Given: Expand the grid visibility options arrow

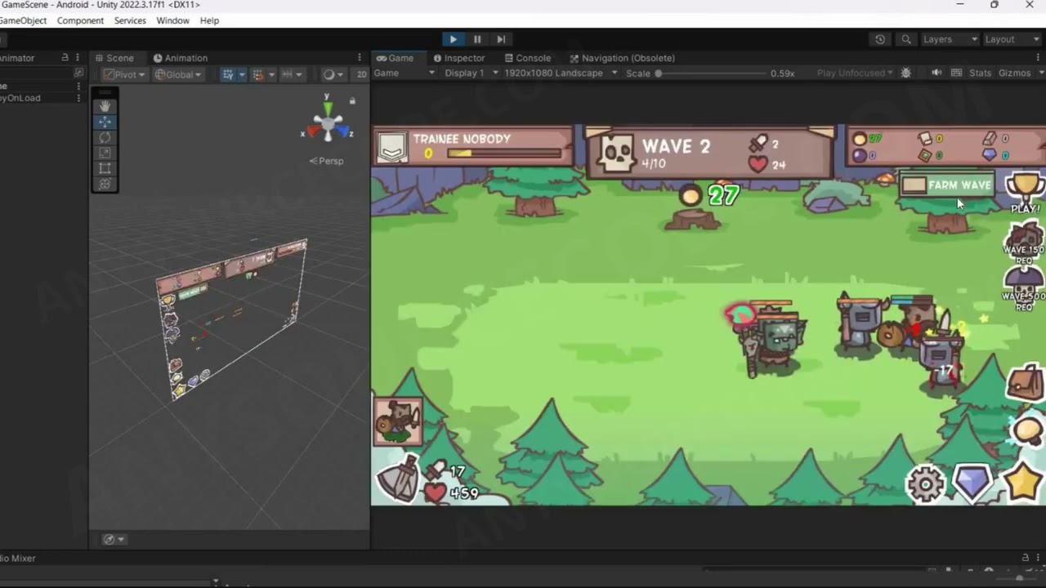Looking at the screenshot, I should 241,74.
